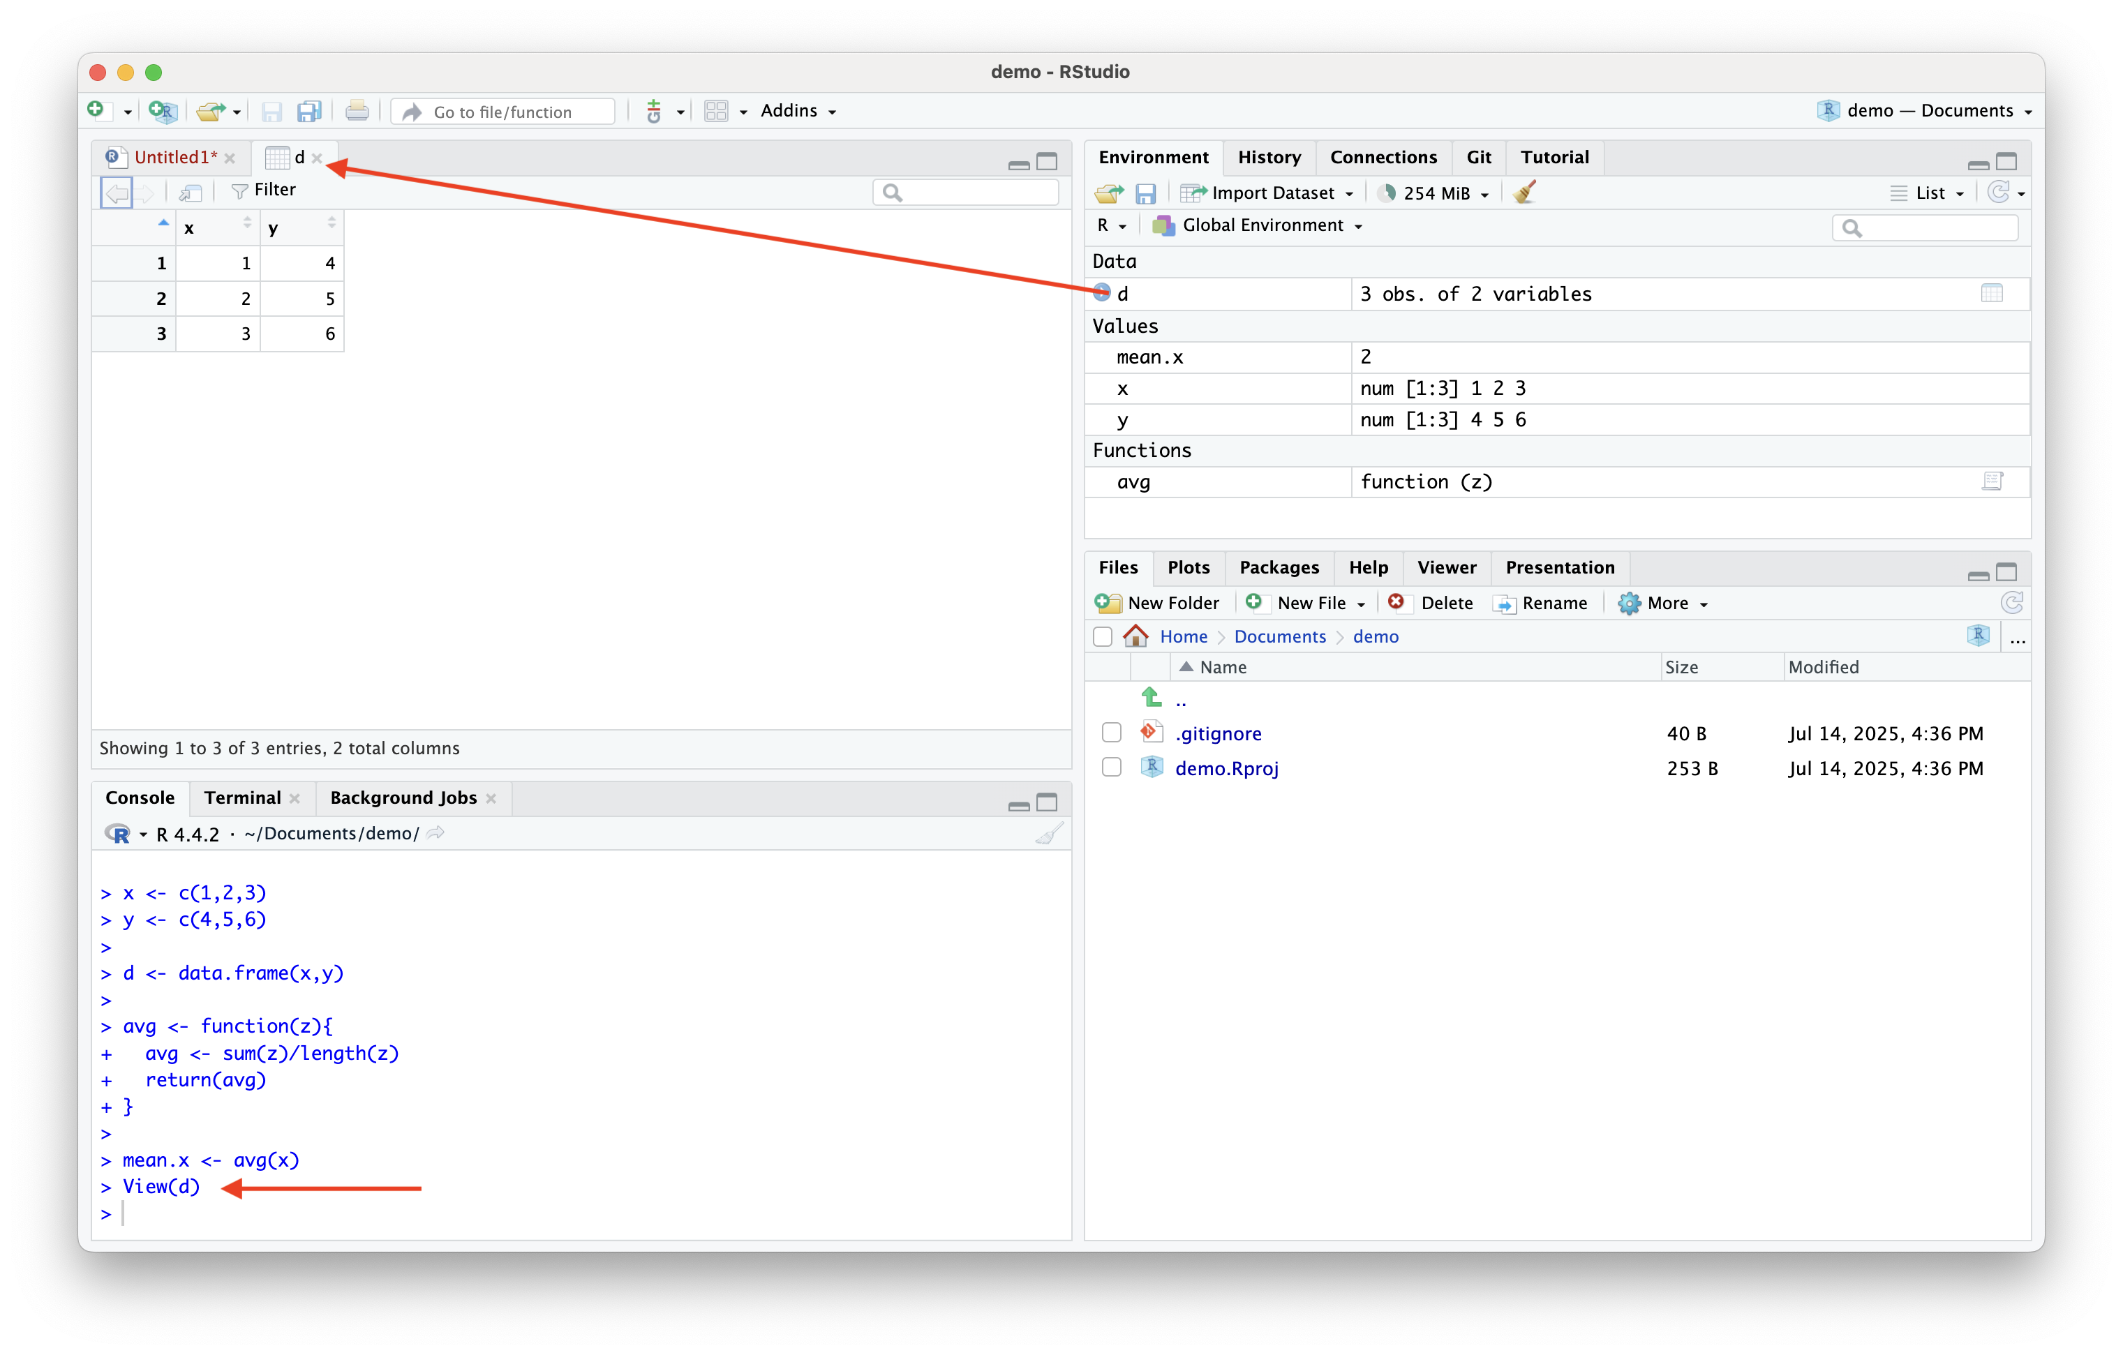The height and width of the screenshot is (1355, 2123).
Task: Switch to the History tab
Action: point(1269,157)
